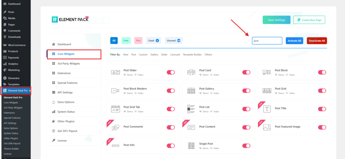Show Unused widgets

174,40
